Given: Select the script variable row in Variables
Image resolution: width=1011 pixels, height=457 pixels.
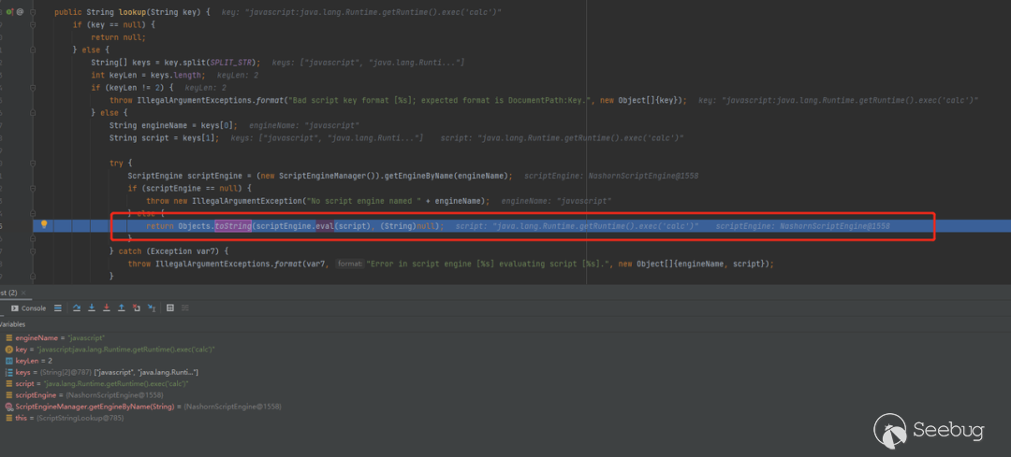Looking at the screenshot, I should [96, 383].
